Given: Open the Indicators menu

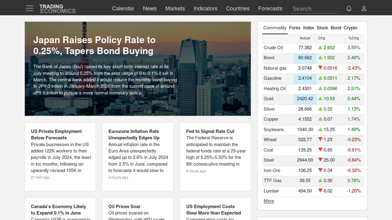Looking at the screenshot, I should pos(205,8).
